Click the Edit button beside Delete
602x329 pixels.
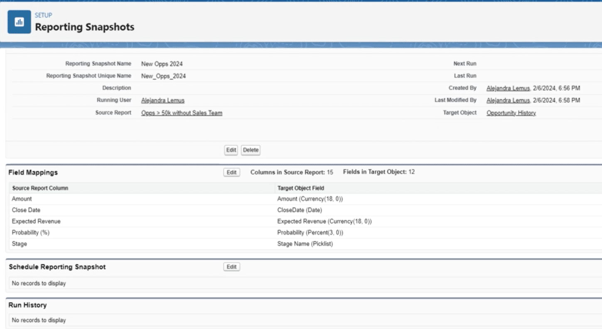231,150
